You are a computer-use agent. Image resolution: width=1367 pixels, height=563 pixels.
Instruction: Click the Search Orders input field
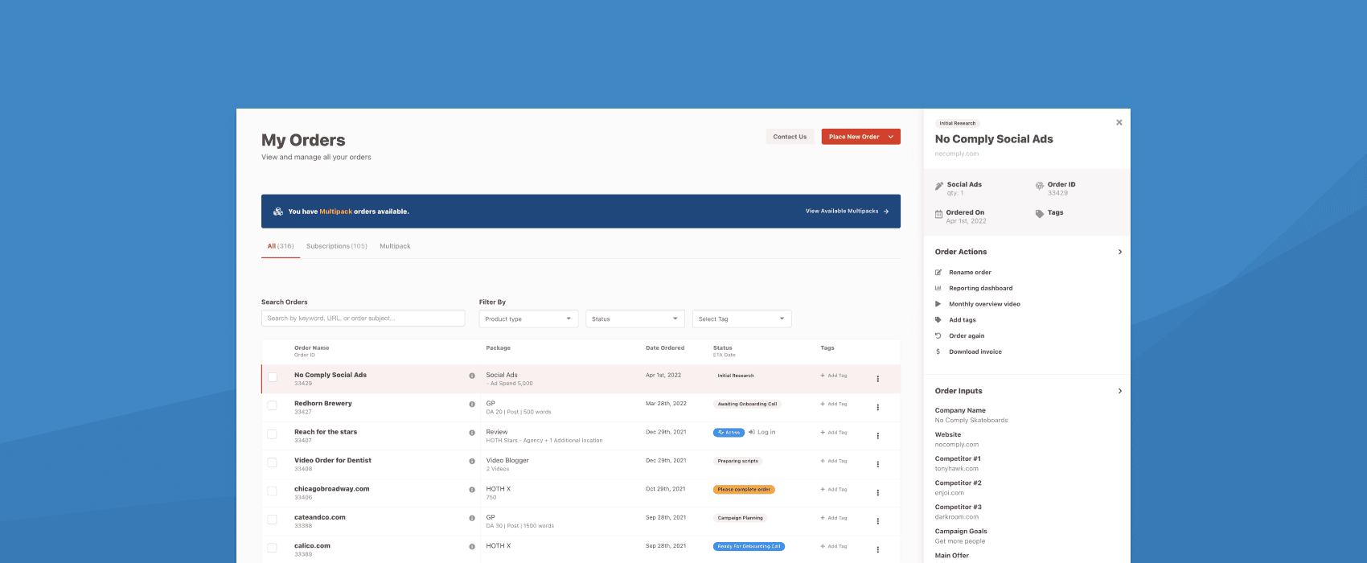[x=363, y=318]
